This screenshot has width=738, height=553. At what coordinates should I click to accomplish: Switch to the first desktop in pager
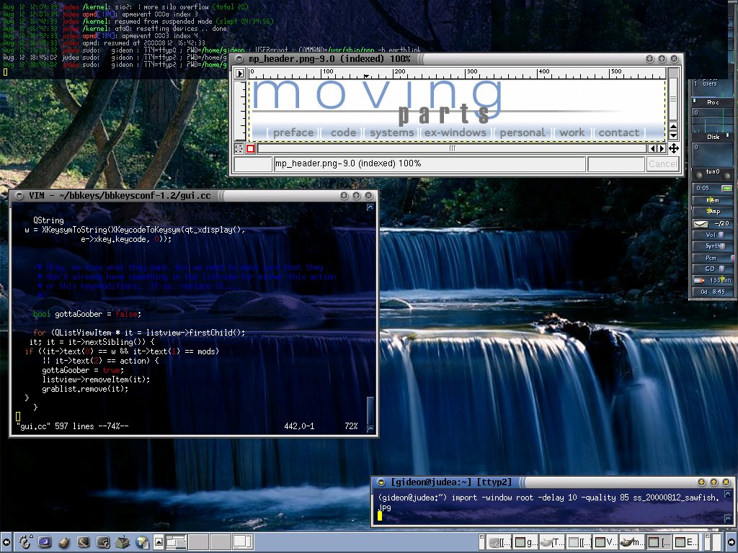pos(176,542)
